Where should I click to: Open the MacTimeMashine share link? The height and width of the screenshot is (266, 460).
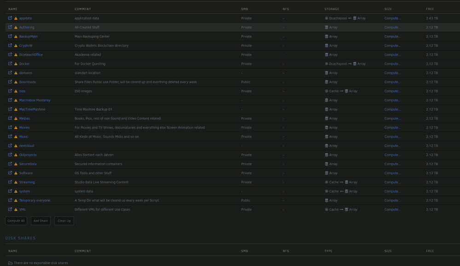32,110
